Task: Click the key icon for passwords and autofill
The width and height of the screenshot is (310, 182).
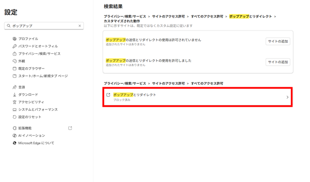Action: pyautogui.click(x=14, y=46)
